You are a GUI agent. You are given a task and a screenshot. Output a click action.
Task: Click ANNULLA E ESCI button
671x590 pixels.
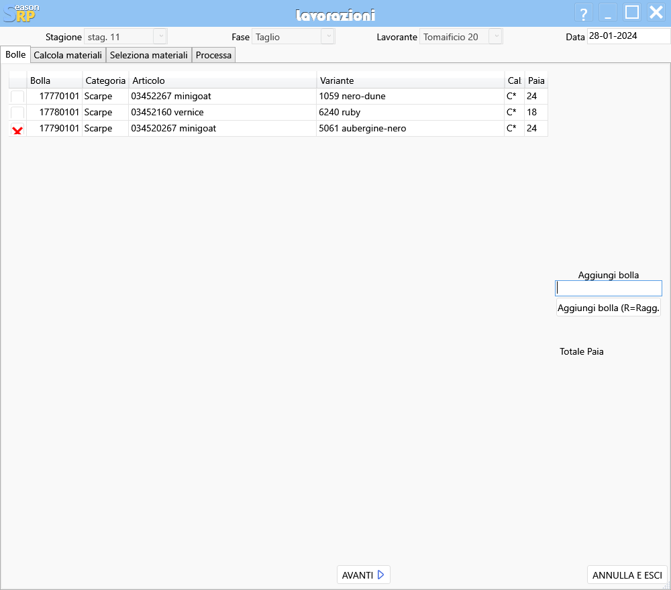click(627, 575)
